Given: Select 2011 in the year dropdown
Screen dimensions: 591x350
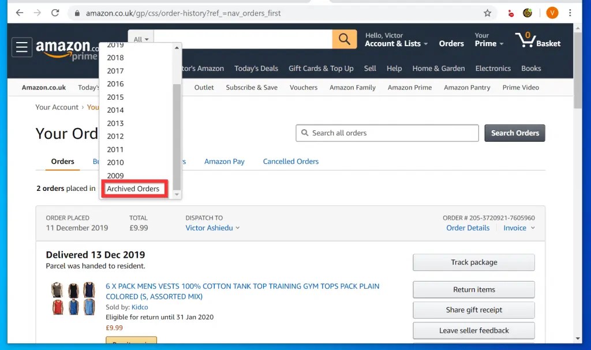Looking at the screenshot, I should pos(115,149).
